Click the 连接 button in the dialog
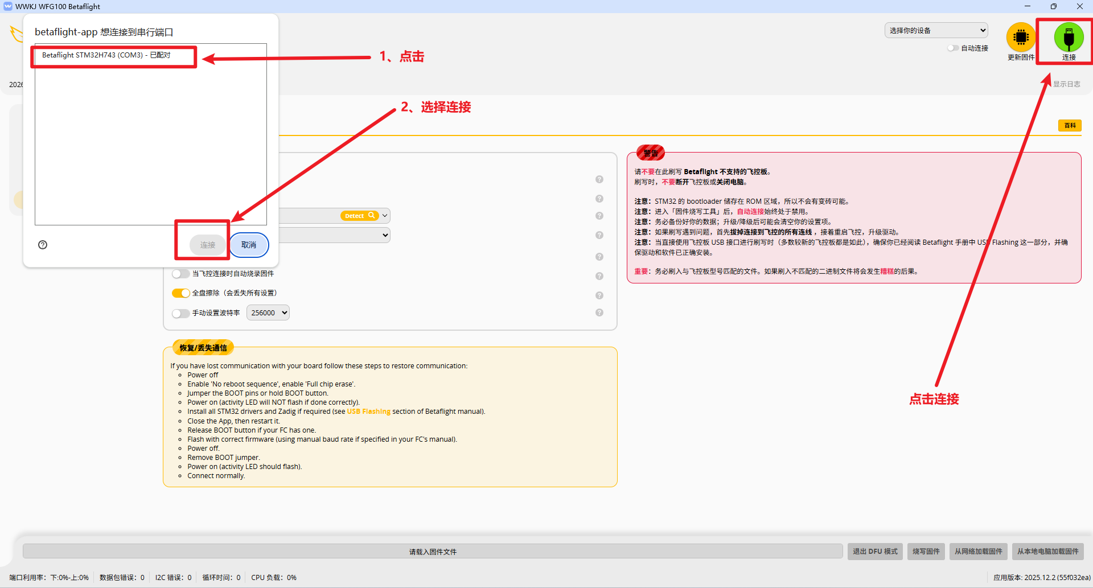This screenshot has width=1093, height=588. point(208,245)
